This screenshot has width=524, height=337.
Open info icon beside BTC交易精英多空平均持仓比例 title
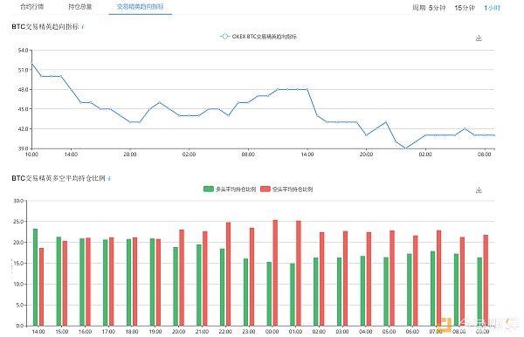[x=109, y=178]
